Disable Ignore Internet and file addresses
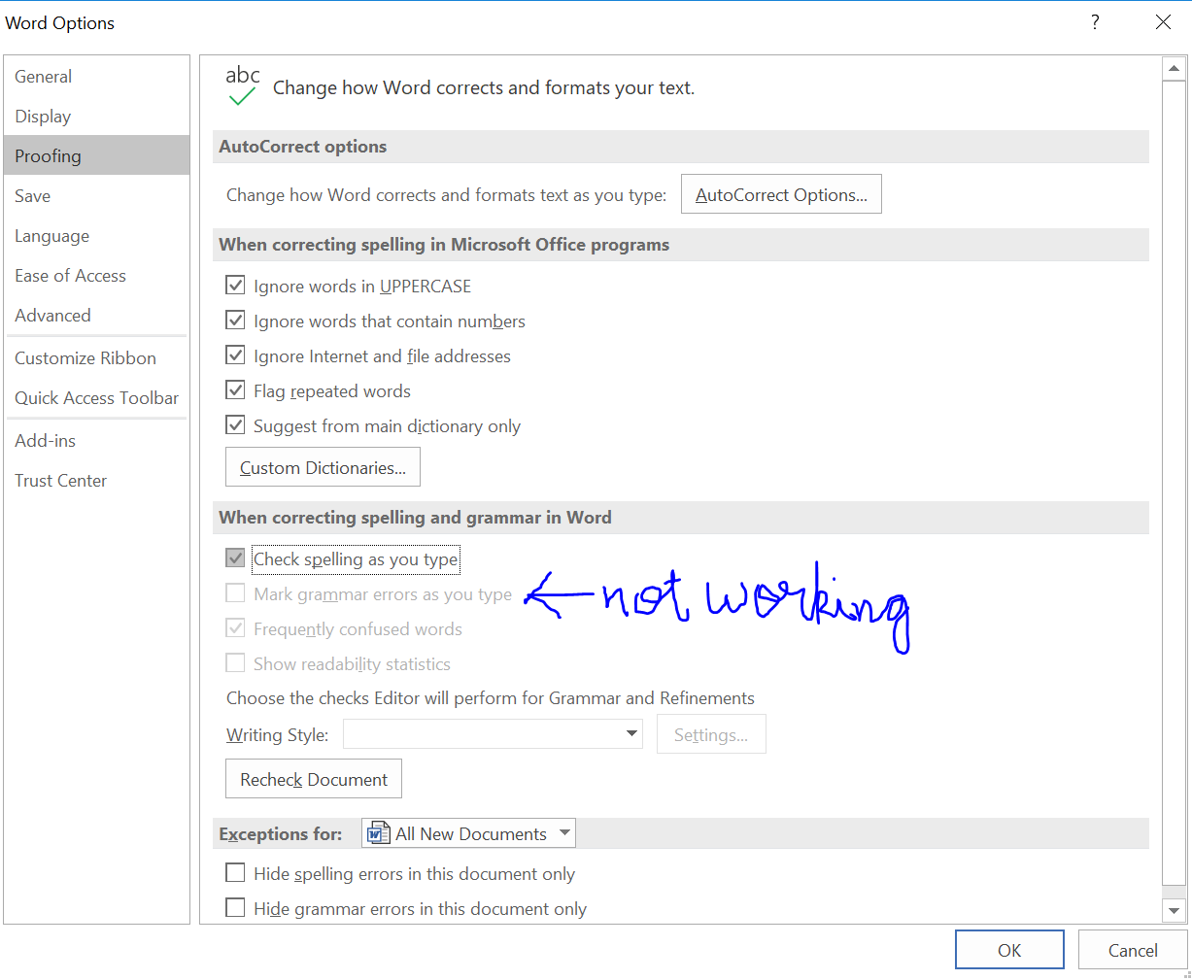The height and width of the screenshot is (980, 1192). tap(234, 355)
